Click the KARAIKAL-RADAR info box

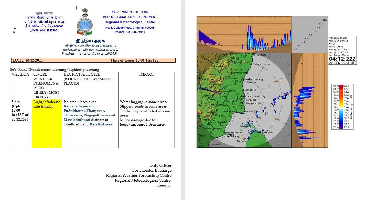342,46
